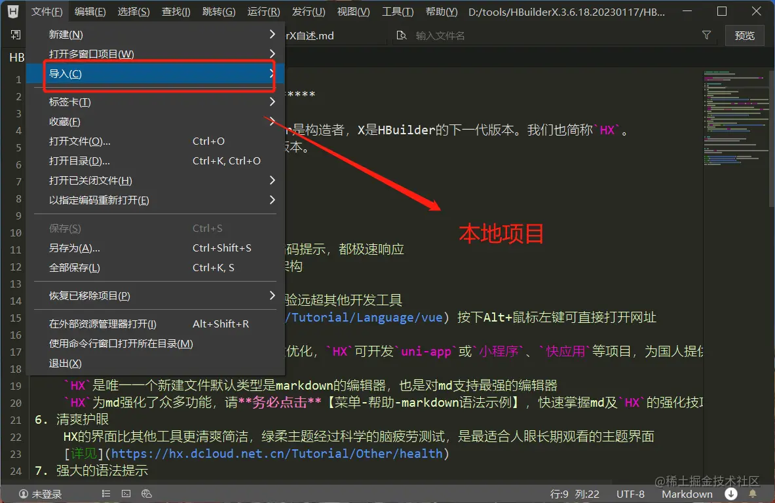Screen dimensions: 775x503
Task: Open the 文件(F) menu
Action: (47, 11)
